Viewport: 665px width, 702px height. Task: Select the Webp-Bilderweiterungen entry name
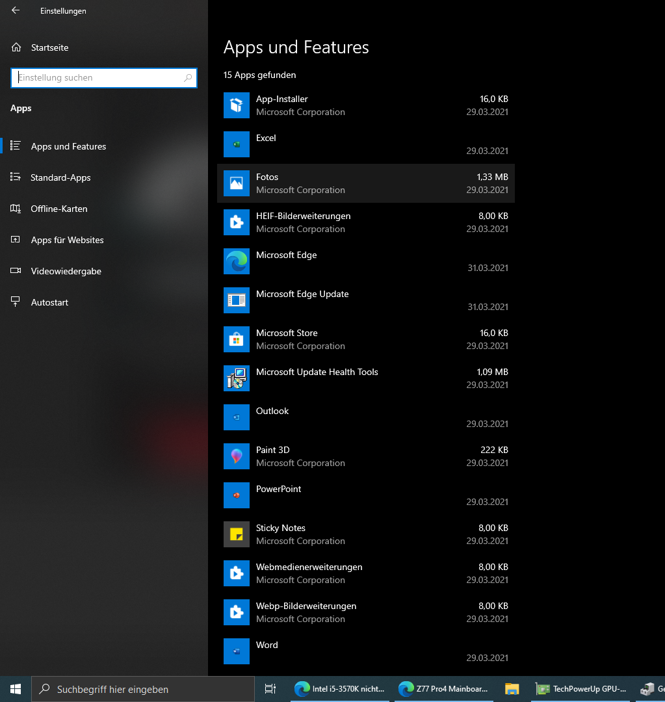tap(306, 606)
